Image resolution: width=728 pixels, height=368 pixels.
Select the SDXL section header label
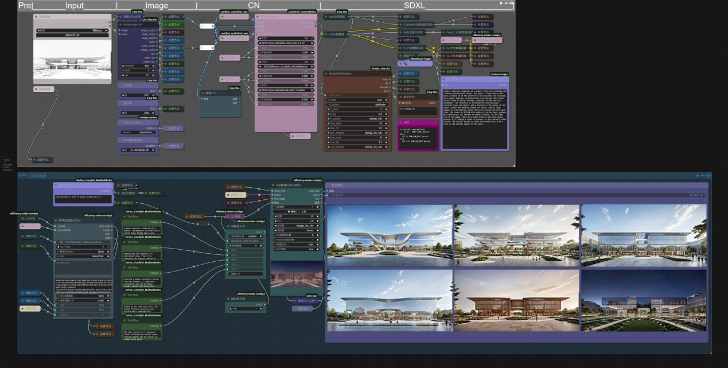414,6
